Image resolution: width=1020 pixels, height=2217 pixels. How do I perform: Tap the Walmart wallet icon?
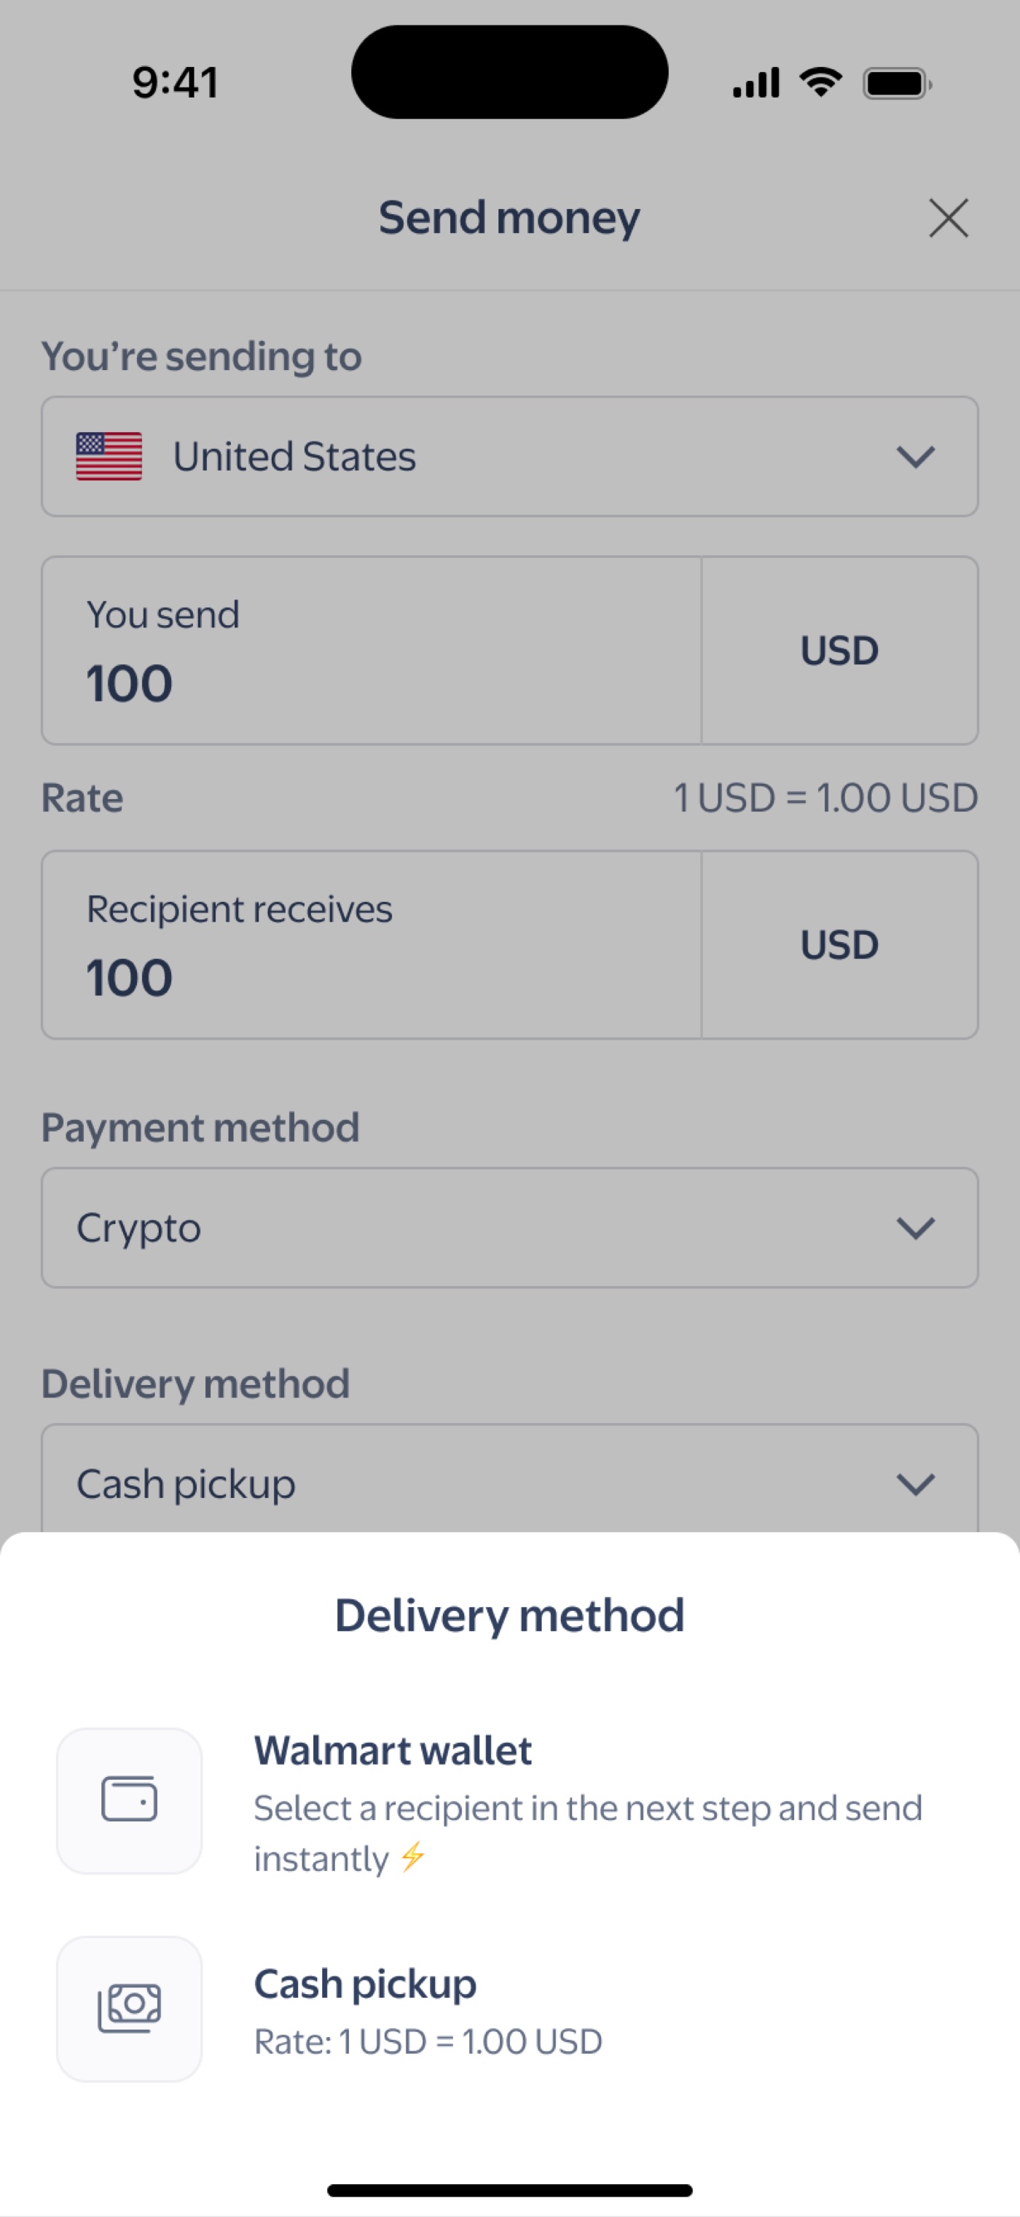[129, 1800]
